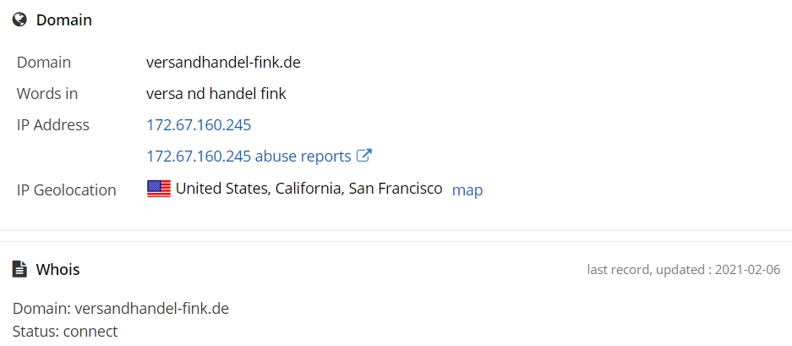Click the last record updated 2021-02-06 text
792x346 pixels.
tap(684, 270)
